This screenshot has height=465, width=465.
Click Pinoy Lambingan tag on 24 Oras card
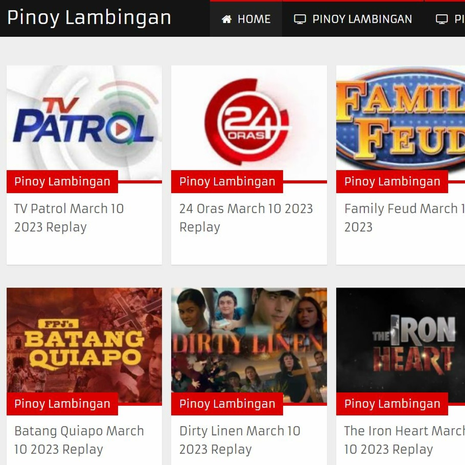[x=227, y=182]
